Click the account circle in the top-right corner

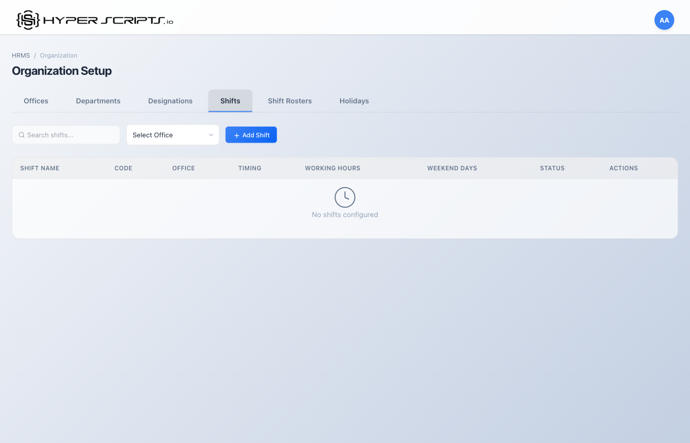pos(664,20)
